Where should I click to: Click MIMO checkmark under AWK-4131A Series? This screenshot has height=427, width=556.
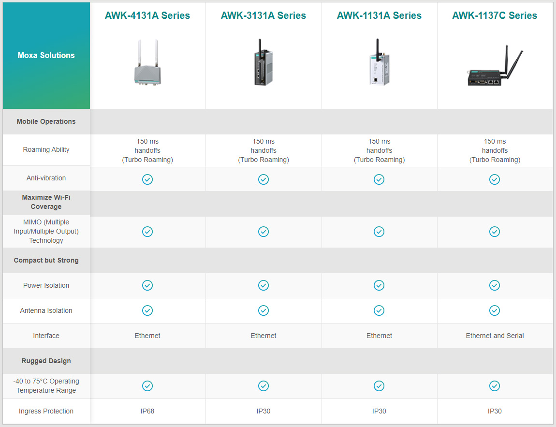(147, 232)
